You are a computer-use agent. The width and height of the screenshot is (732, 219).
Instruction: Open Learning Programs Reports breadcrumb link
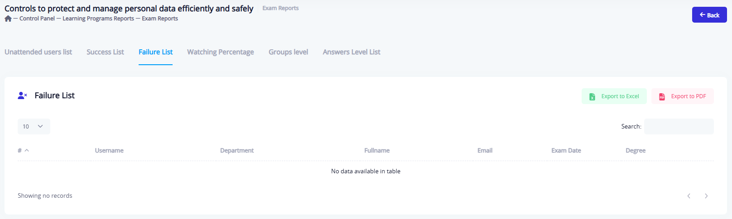point(98,19)
